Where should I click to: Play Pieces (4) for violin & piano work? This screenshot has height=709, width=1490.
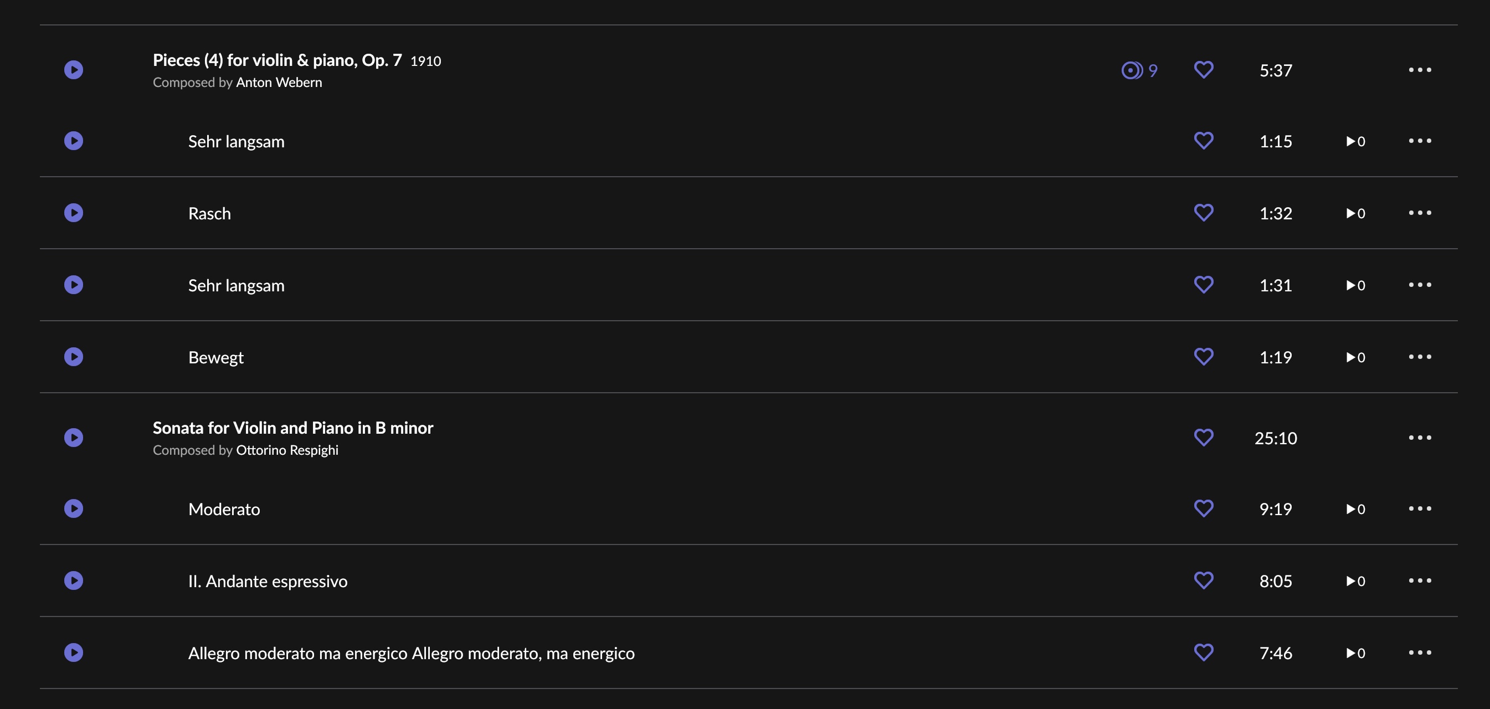tap(74, 70)
